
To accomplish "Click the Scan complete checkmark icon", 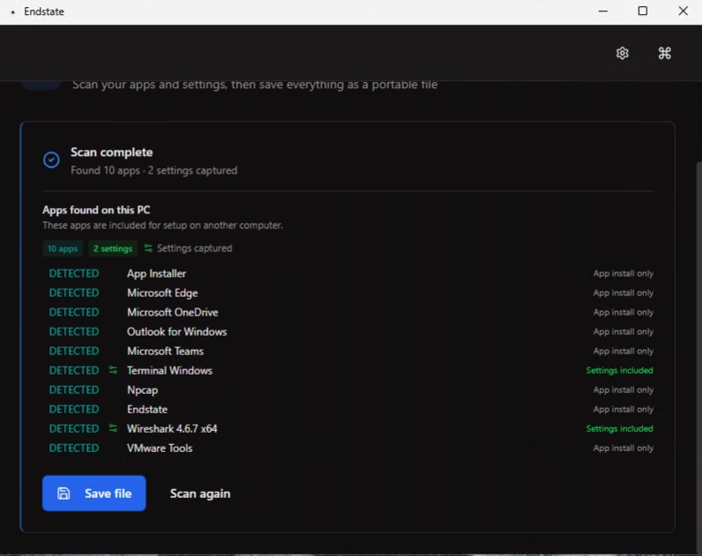I will click(51, 159).
